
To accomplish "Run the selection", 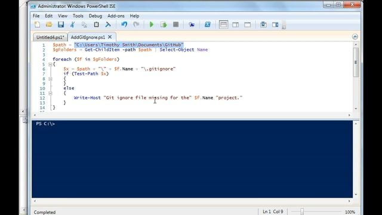I will [164, 24].
